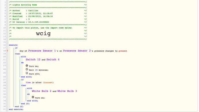Click the power icon beside 'Turn on;' on line 33

[33, 97]
